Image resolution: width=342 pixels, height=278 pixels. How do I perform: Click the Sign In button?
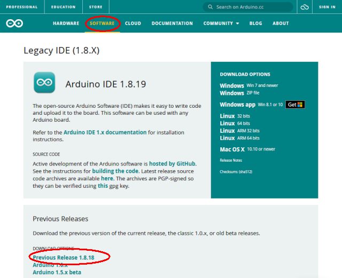pyautogui.click(x=327, y=7)
